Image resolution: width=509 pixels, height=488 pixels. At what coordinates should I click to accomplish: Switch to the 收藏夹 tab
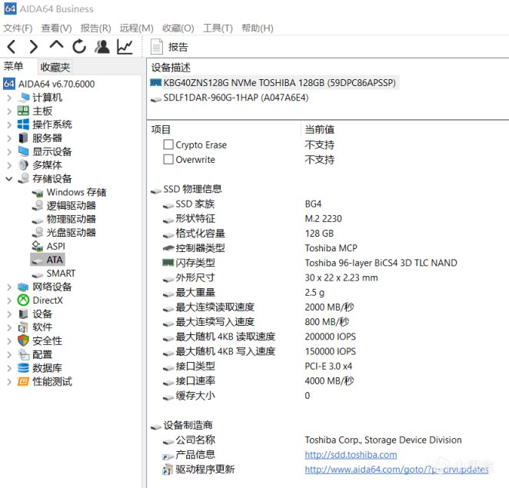click(55, 67)
